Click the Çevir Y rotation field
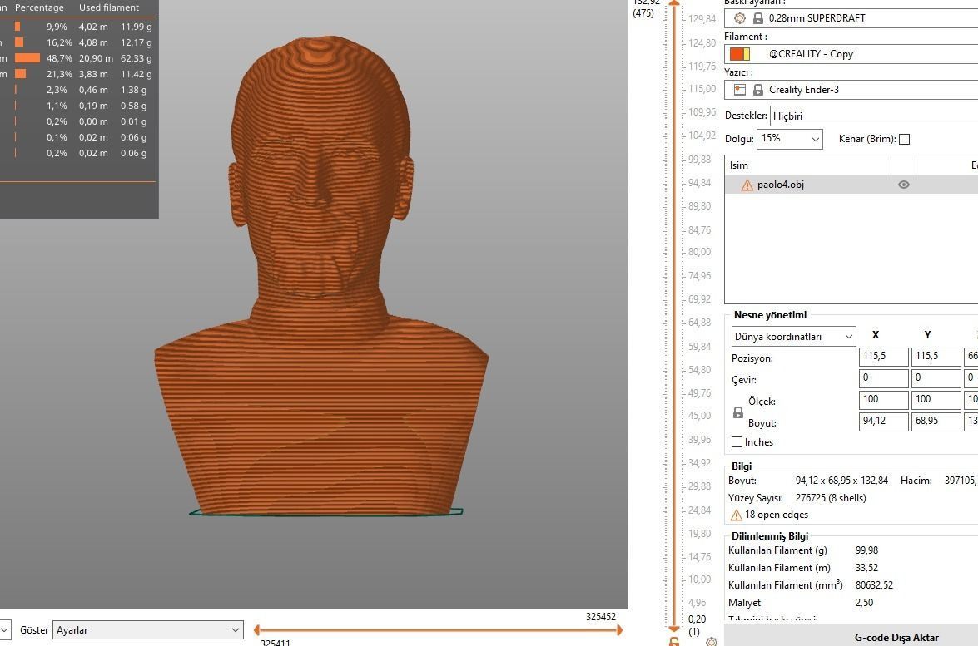This screenshot has height=646, width=978. point(936,378)
